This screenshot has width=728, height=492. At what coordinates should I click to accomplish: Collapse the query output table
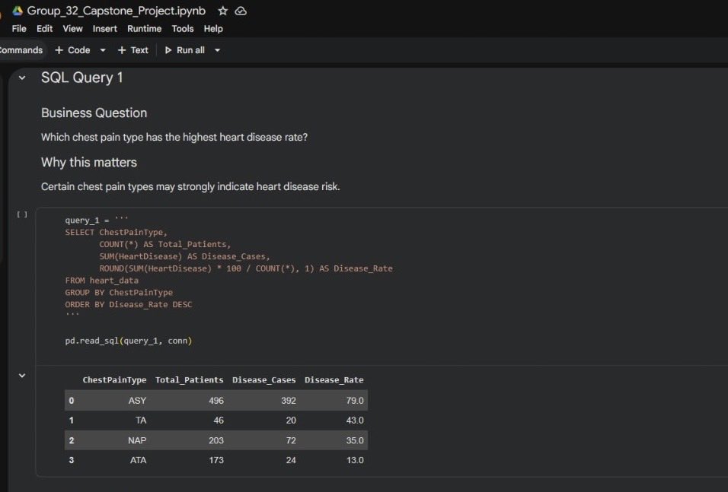click(x=22, y=376)
